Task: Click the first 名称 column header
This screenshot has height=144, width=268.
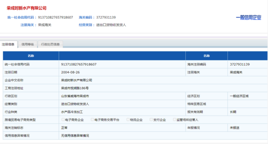Action: pyautogui.click(x=31, y=56)
